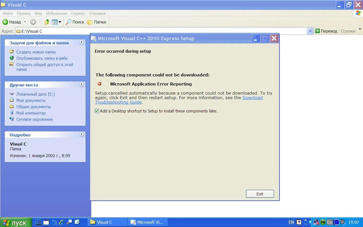Click the antivirus icon in system tray

(322, 222)
